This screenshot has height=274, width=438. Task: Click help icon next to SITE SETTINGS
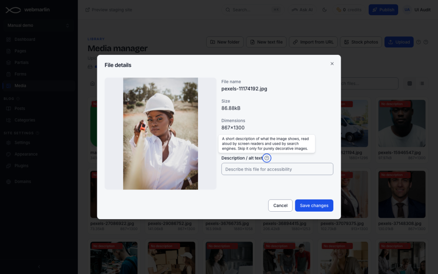(37, 133)
